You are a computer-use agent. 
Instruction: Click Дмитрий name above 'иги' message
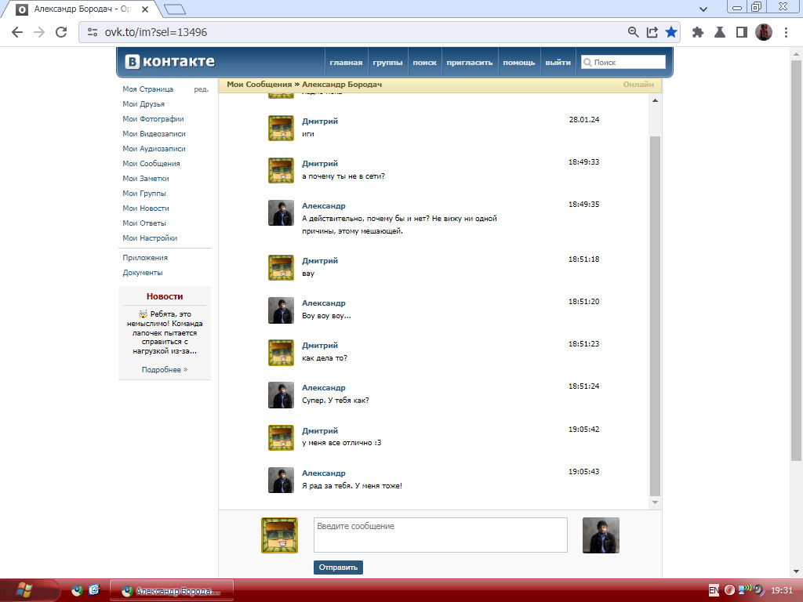[320, 121]
